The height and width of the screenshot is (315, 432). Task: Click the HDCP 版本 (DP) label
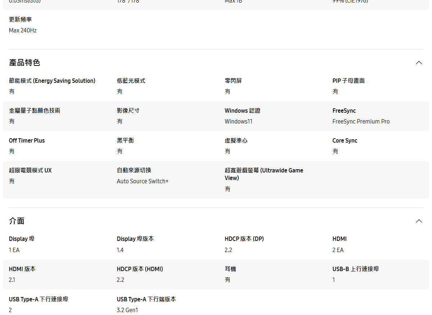[244, 239]
